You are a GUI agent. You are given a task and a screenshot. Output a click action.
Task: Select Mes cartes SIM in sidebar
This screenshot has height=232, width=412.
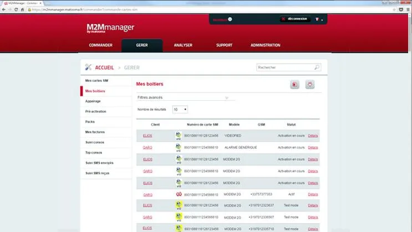coord(96,81)
